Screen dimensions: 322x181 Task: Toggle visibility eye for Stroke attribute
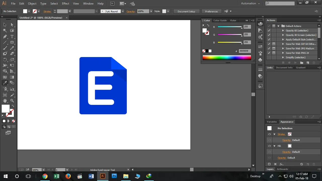click(269, 134)
